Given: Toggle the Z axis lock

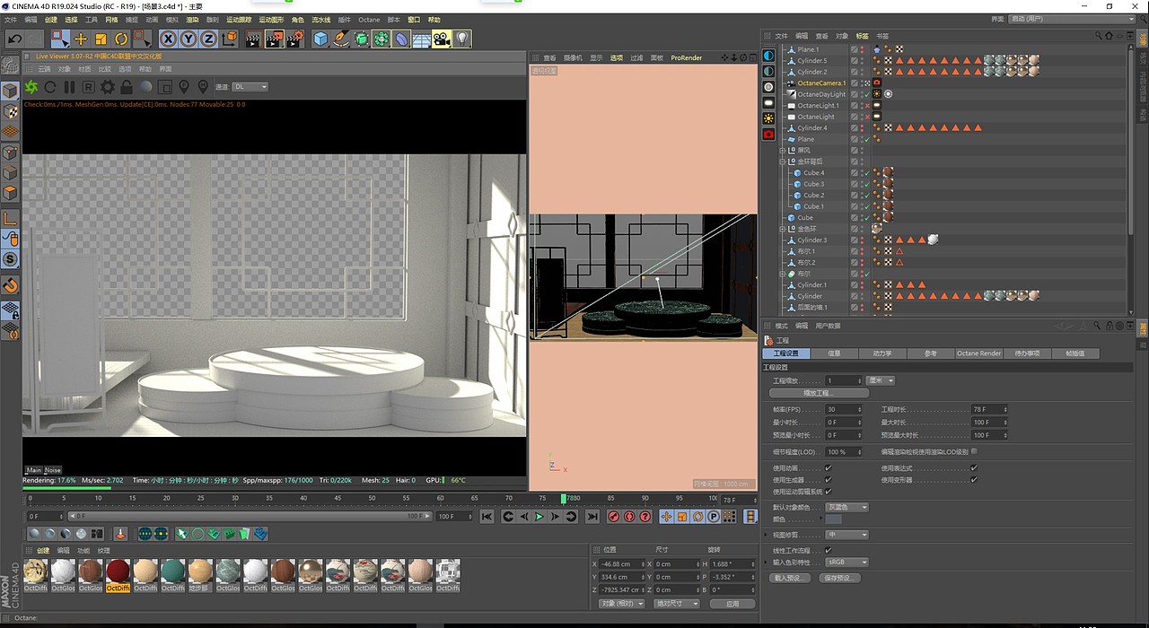Looking at the screenshot, I should pos(208,39).
